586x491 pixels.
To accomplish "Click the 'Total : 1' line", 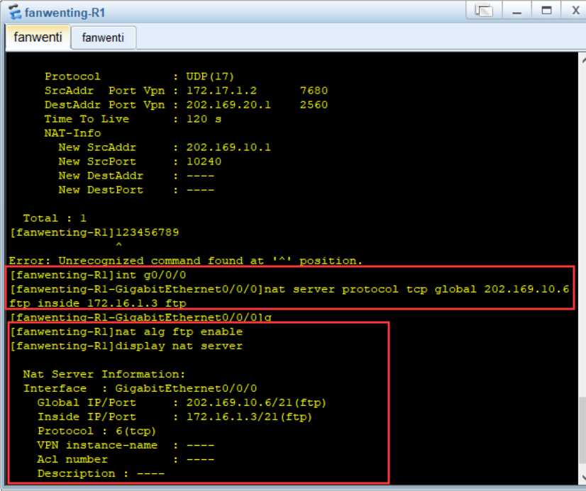I will [55, 218].
